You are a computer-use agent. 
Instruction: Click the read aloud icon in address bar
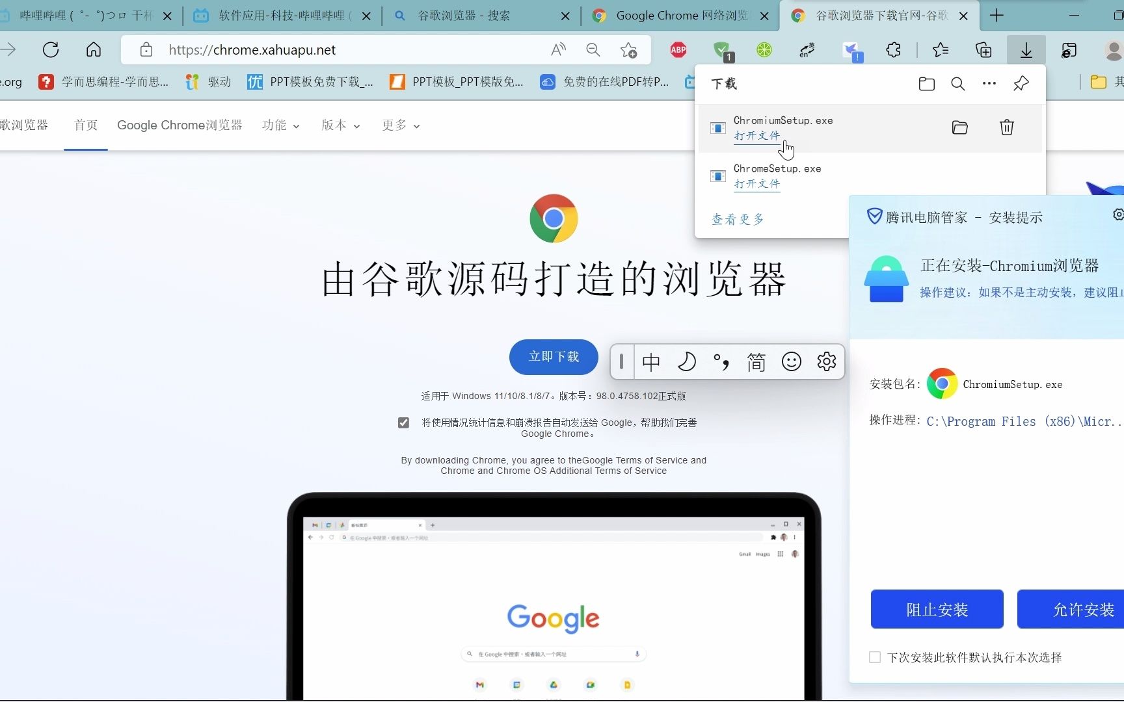click(x=558, y=49)
